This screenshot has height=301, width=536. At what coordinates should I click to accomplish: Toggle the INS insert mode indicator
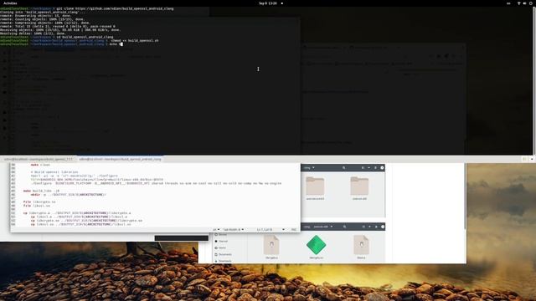pyautogui.click(x=293, y=230)
